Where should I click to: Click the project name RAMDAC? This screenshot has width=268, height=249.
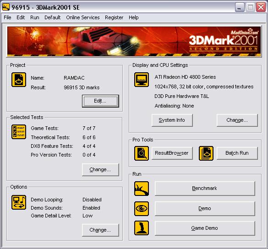(74, 78)
